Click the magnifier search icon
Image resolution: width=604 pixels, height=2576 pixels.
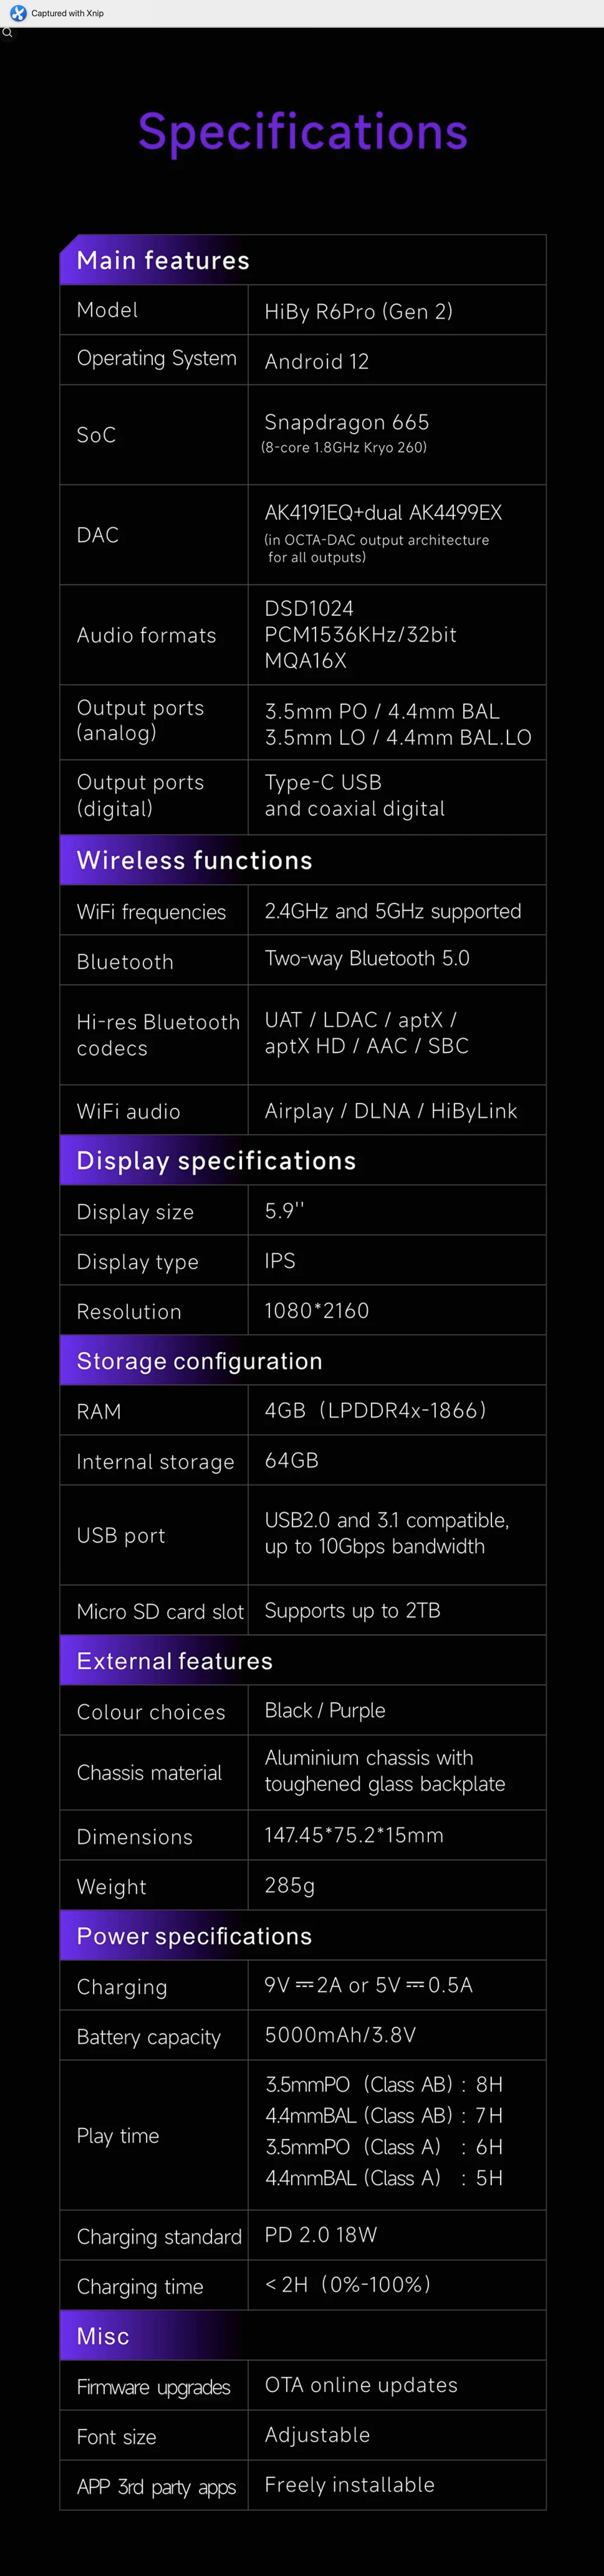pos(7,33)
